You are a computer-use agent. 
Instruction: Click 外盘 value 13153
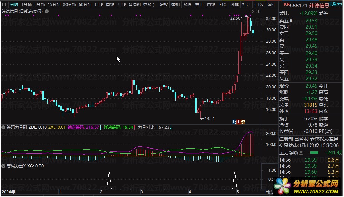[x=311, y=111]
